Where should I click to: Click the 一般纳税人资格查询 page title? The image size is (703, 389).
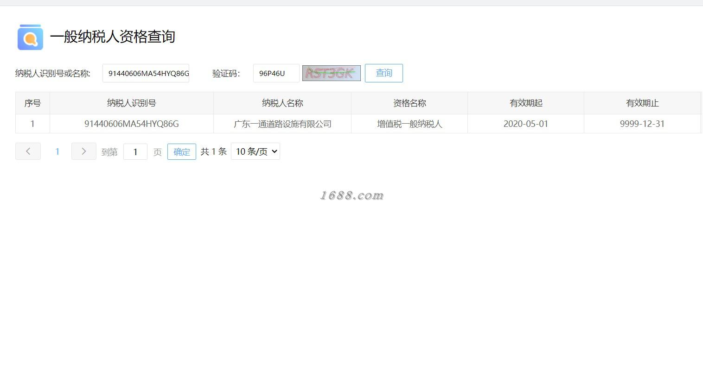[x=113, y=37]
